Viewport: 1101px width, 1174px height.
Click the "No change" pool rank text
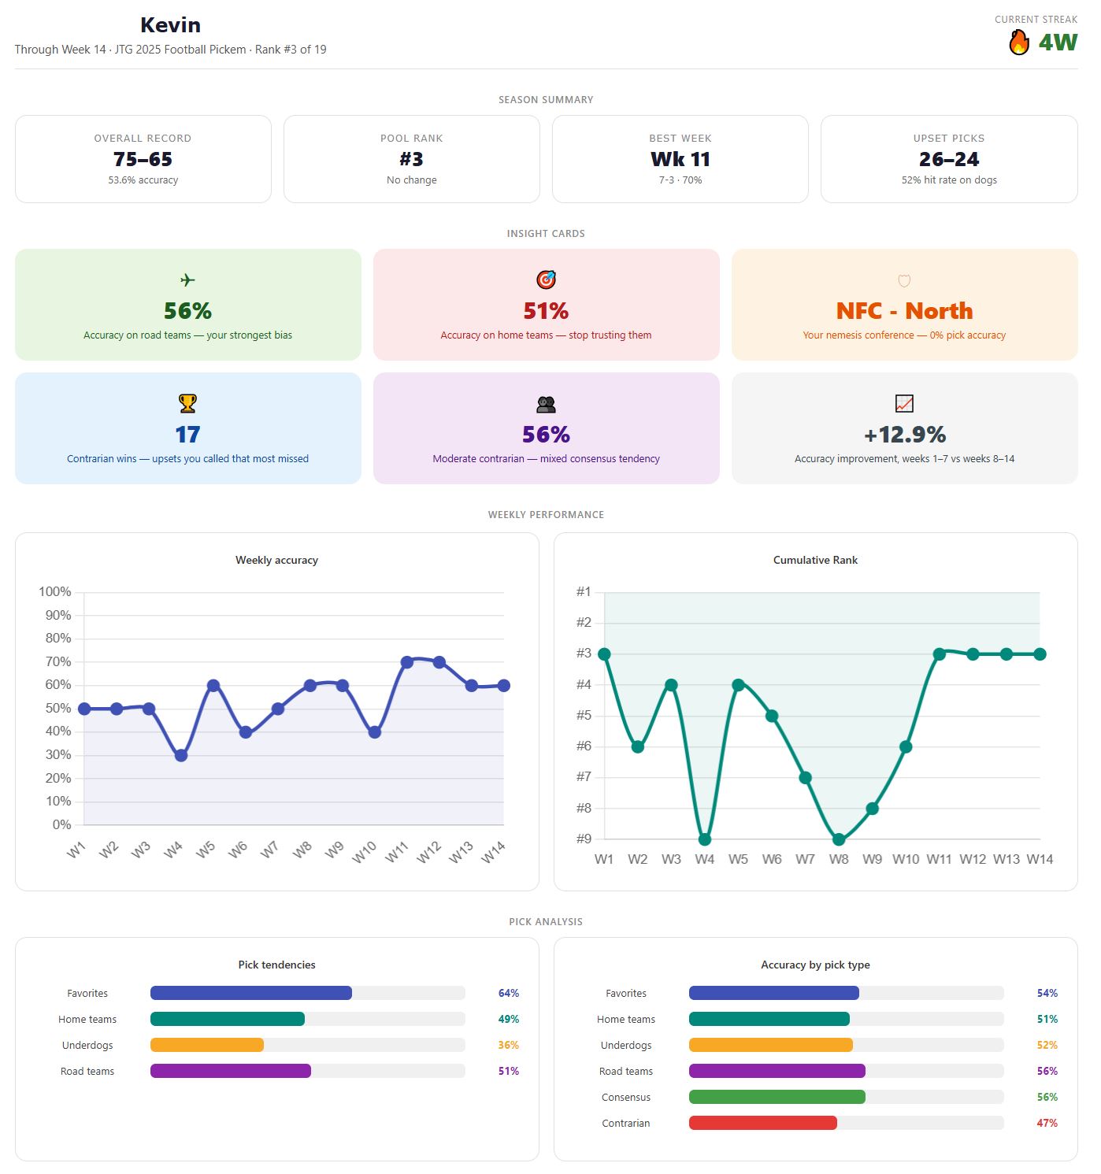tap(412, 180)
